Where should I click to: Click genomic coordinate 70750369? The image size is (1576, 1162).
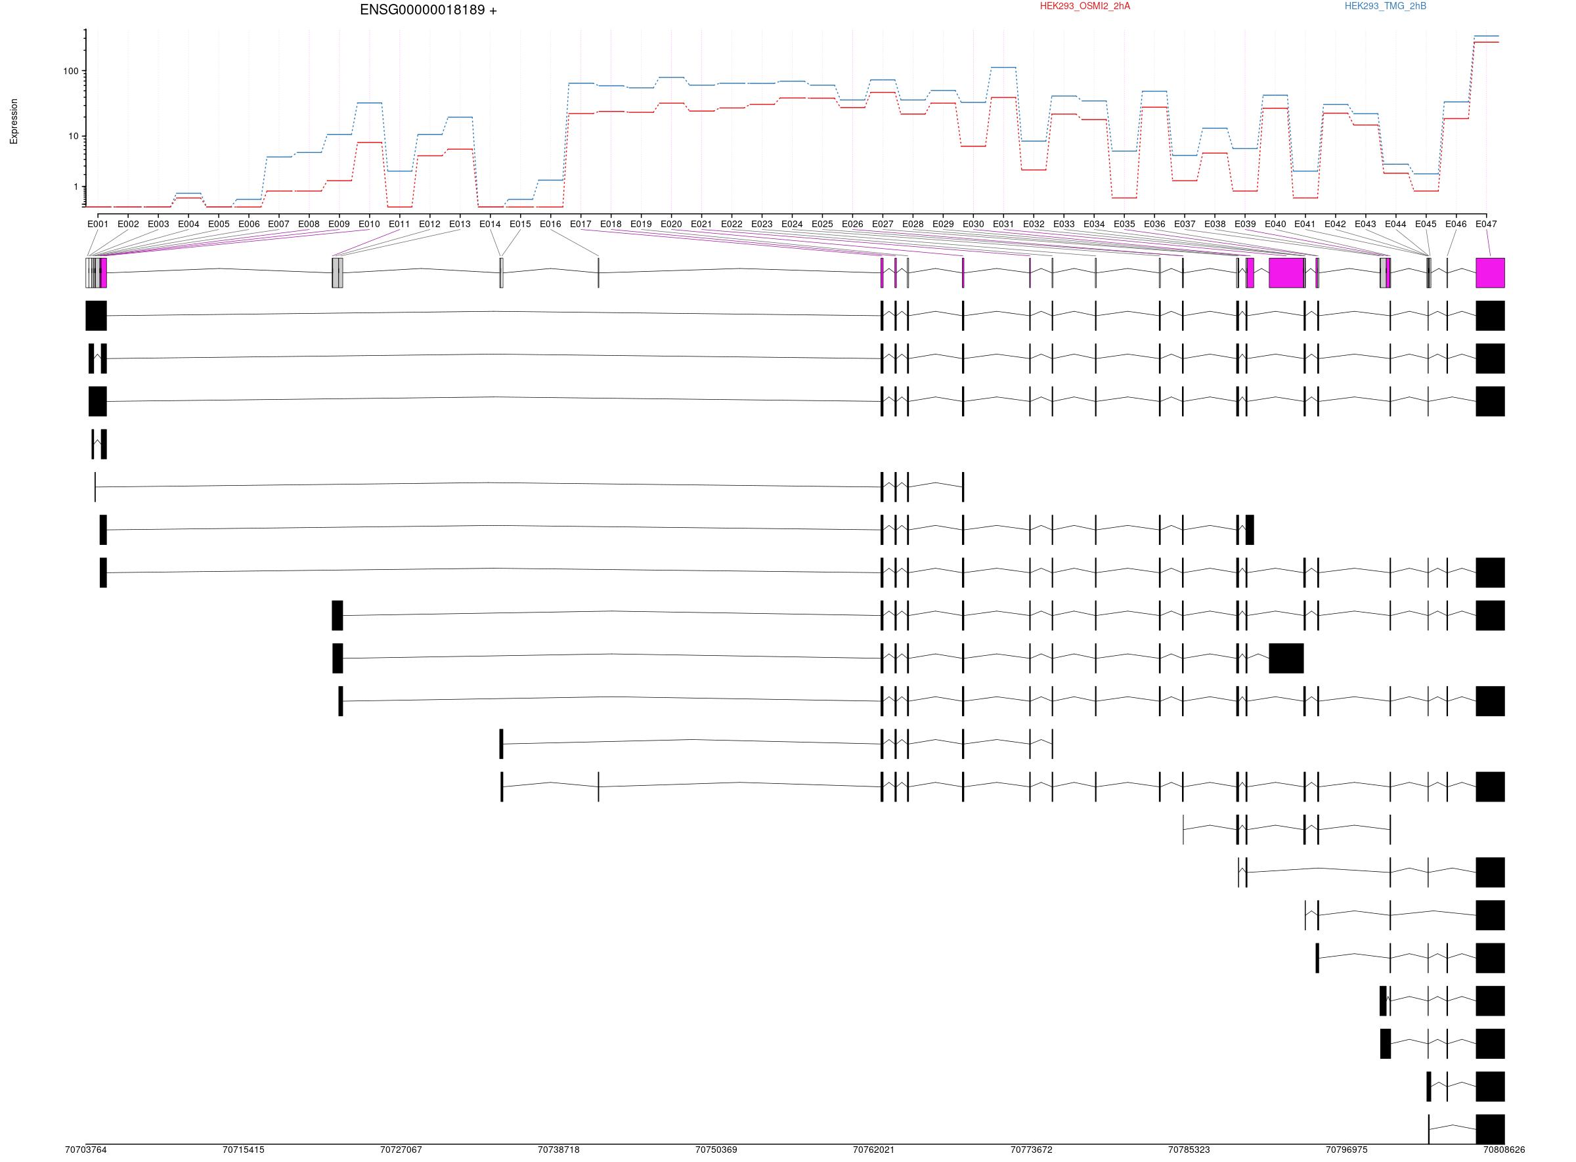716,1150
